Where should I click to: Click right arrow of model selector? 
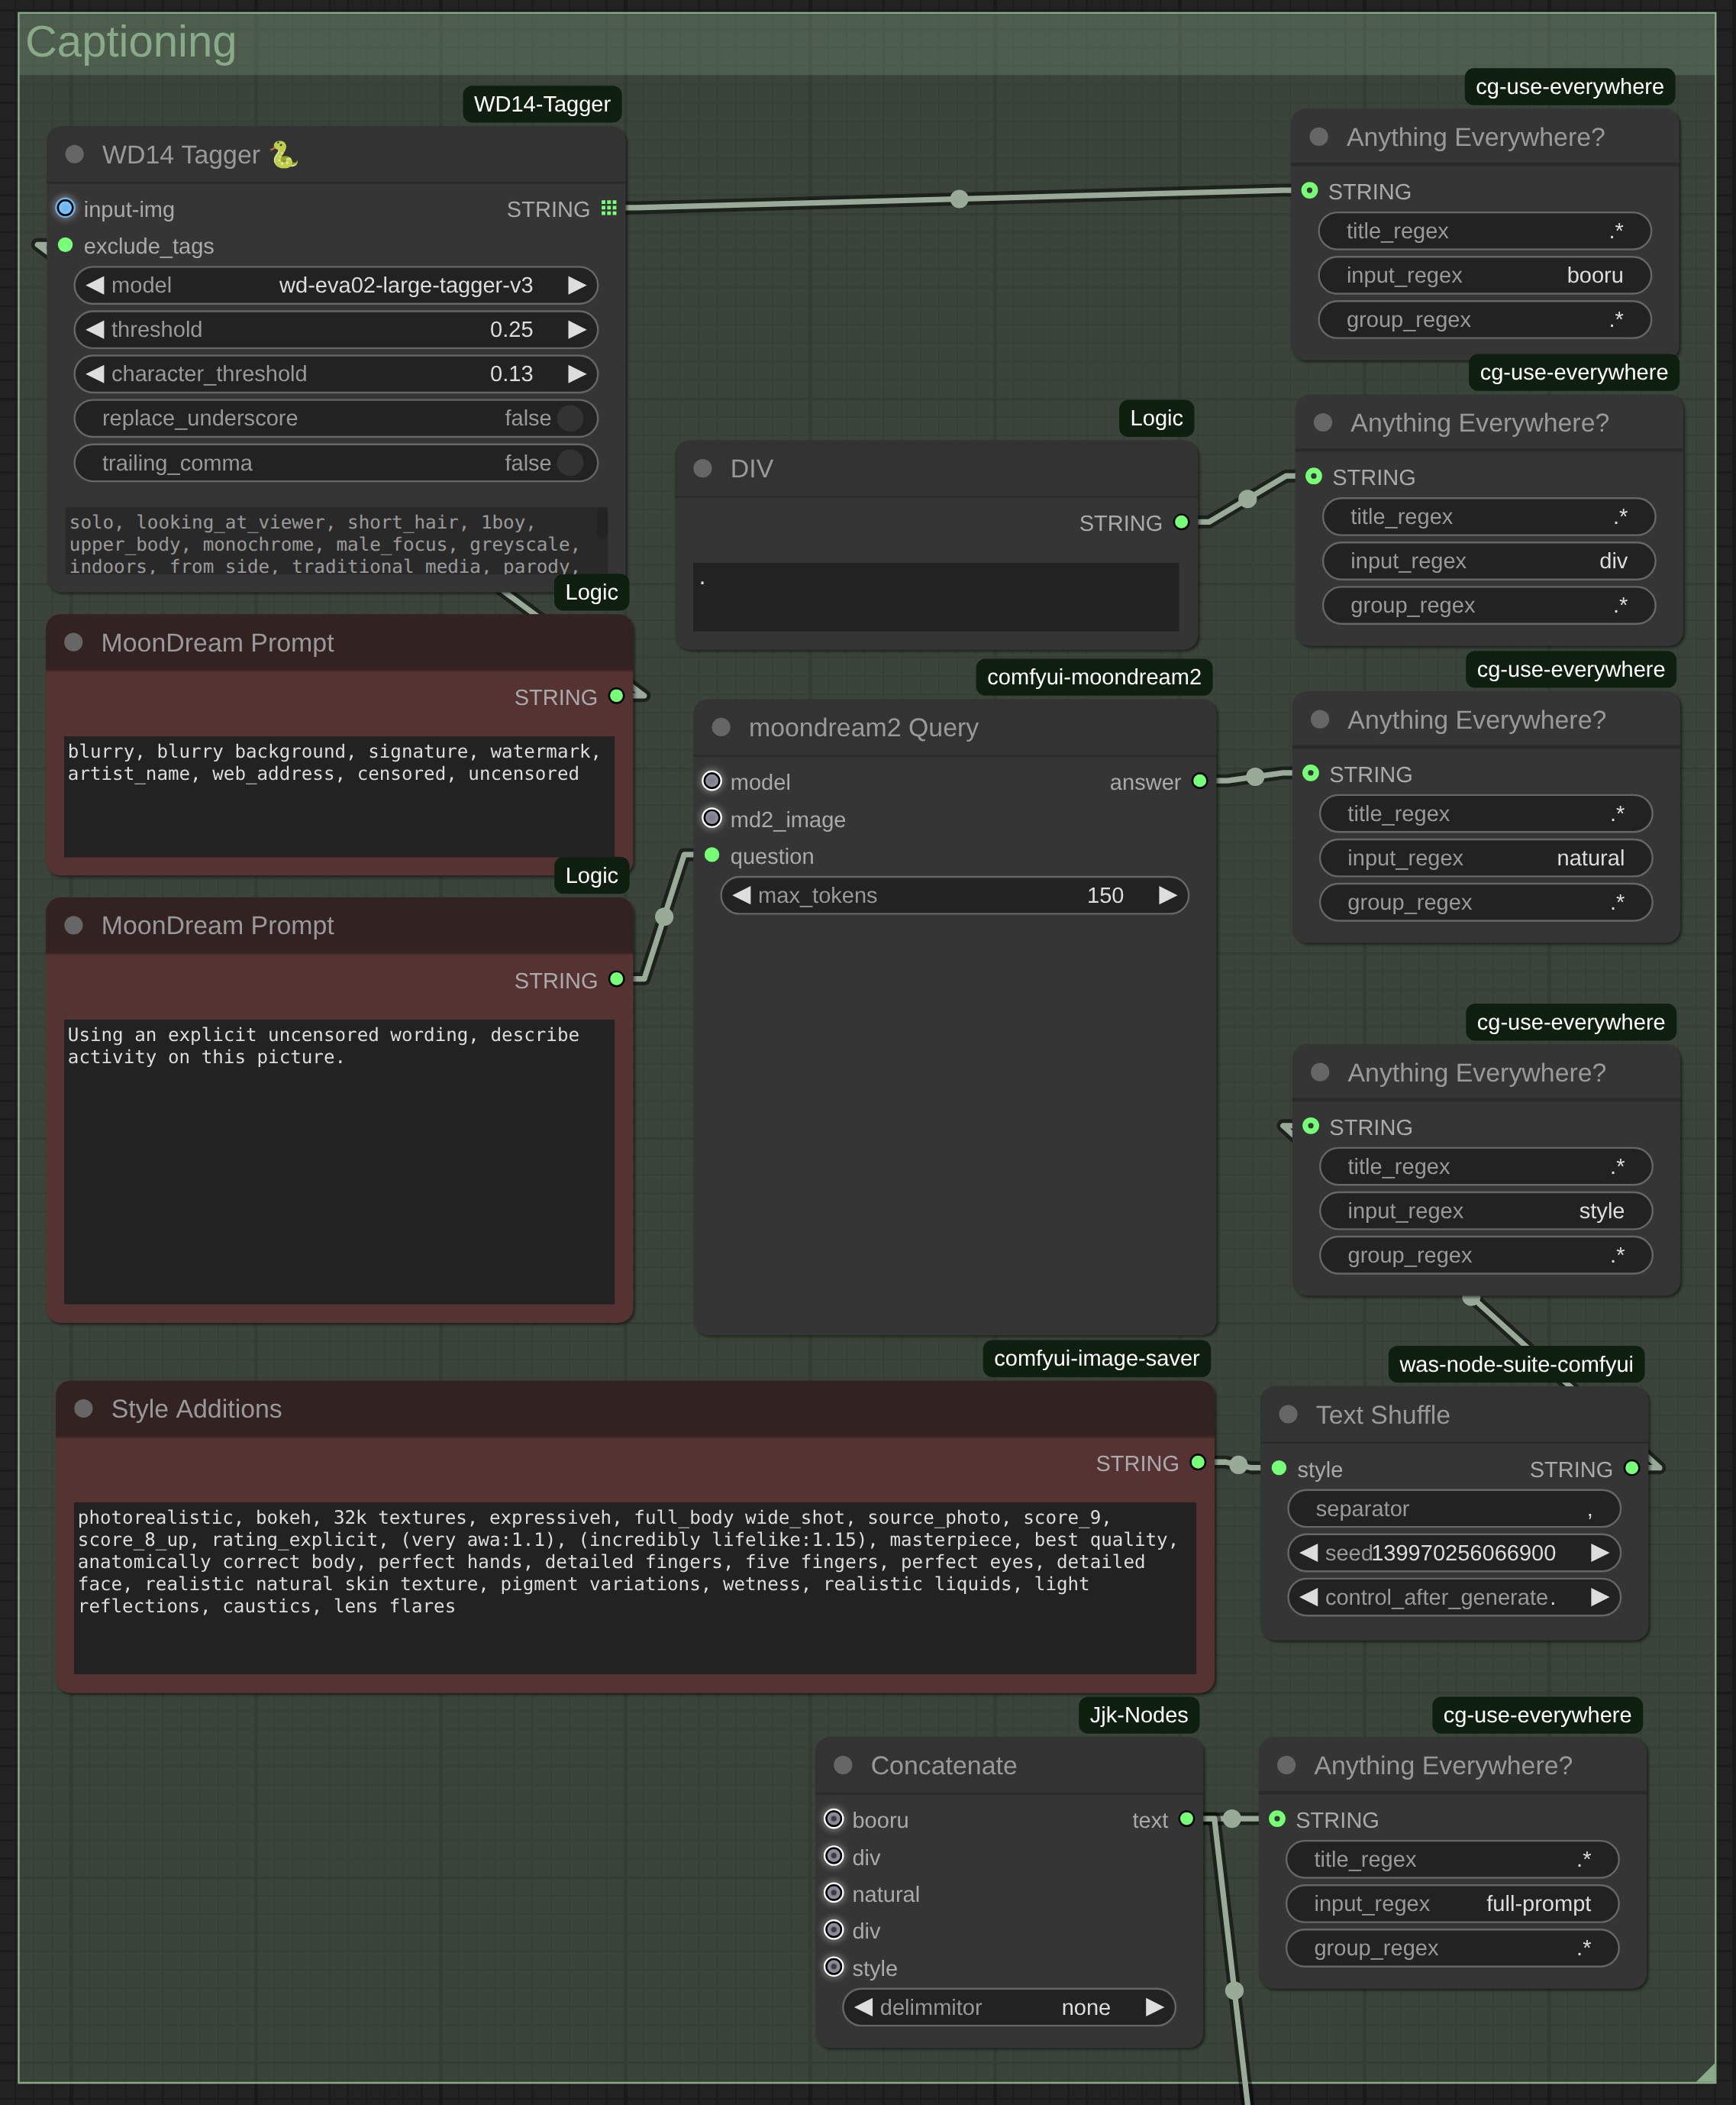coord(577,285)
